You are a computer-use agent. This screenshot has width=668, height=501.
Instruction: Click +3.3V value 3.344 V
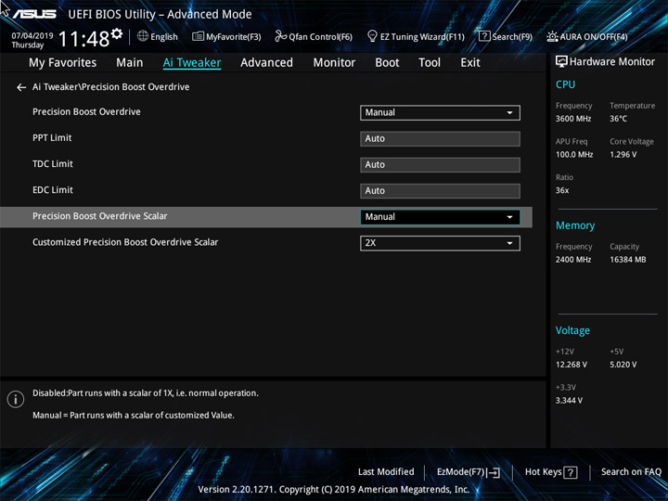pyautogui.click(x=569, y=401)
